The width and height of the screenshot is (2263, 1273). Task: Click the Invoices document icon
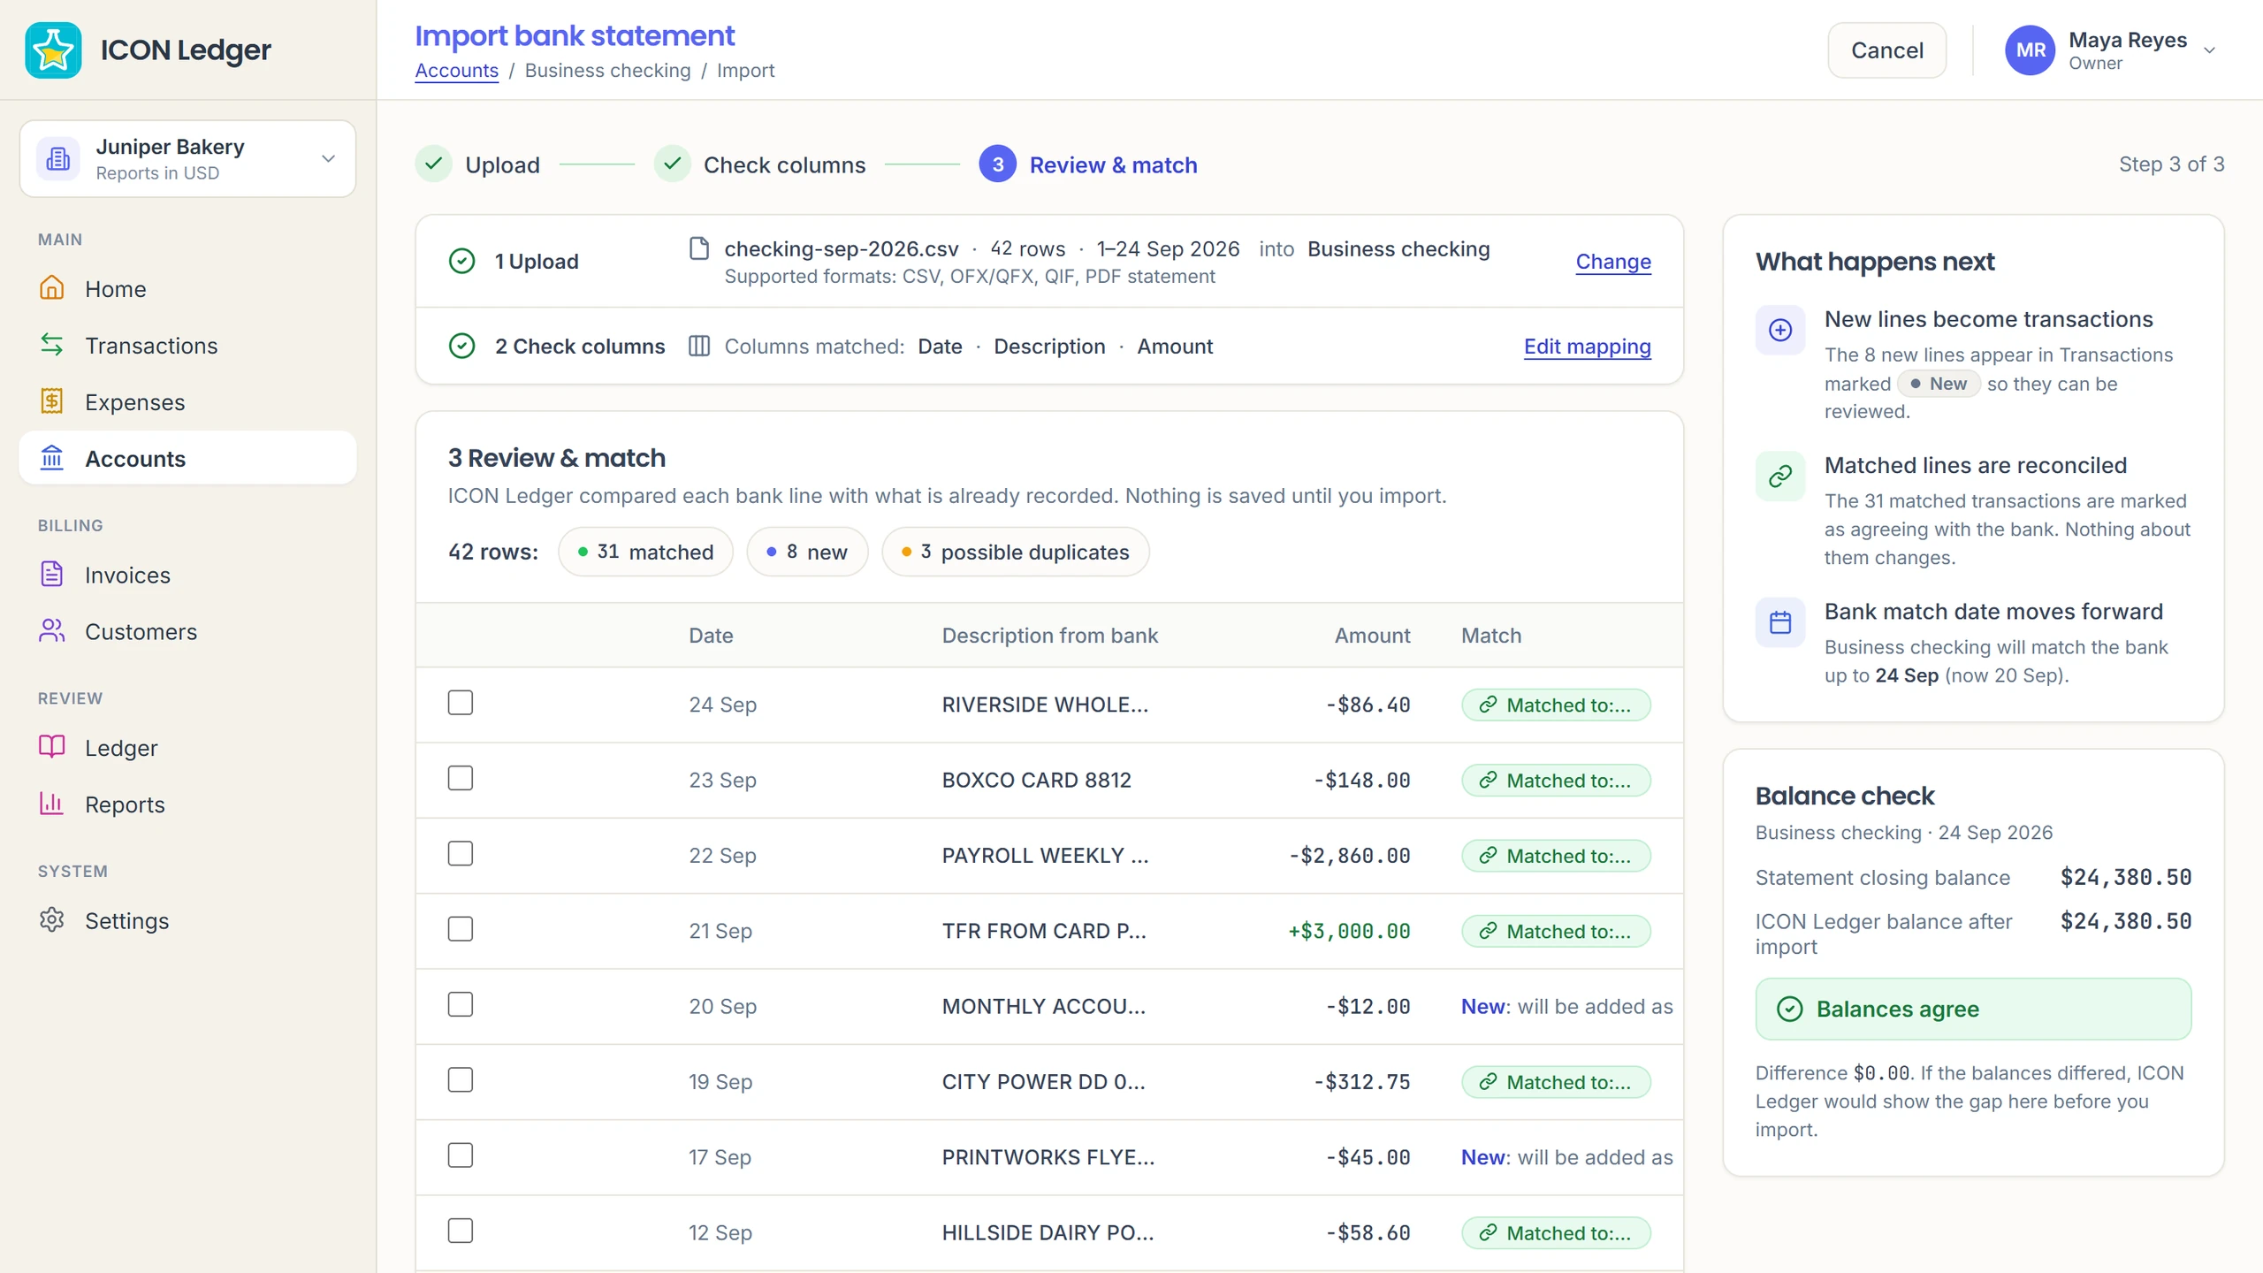click(52, 575)
